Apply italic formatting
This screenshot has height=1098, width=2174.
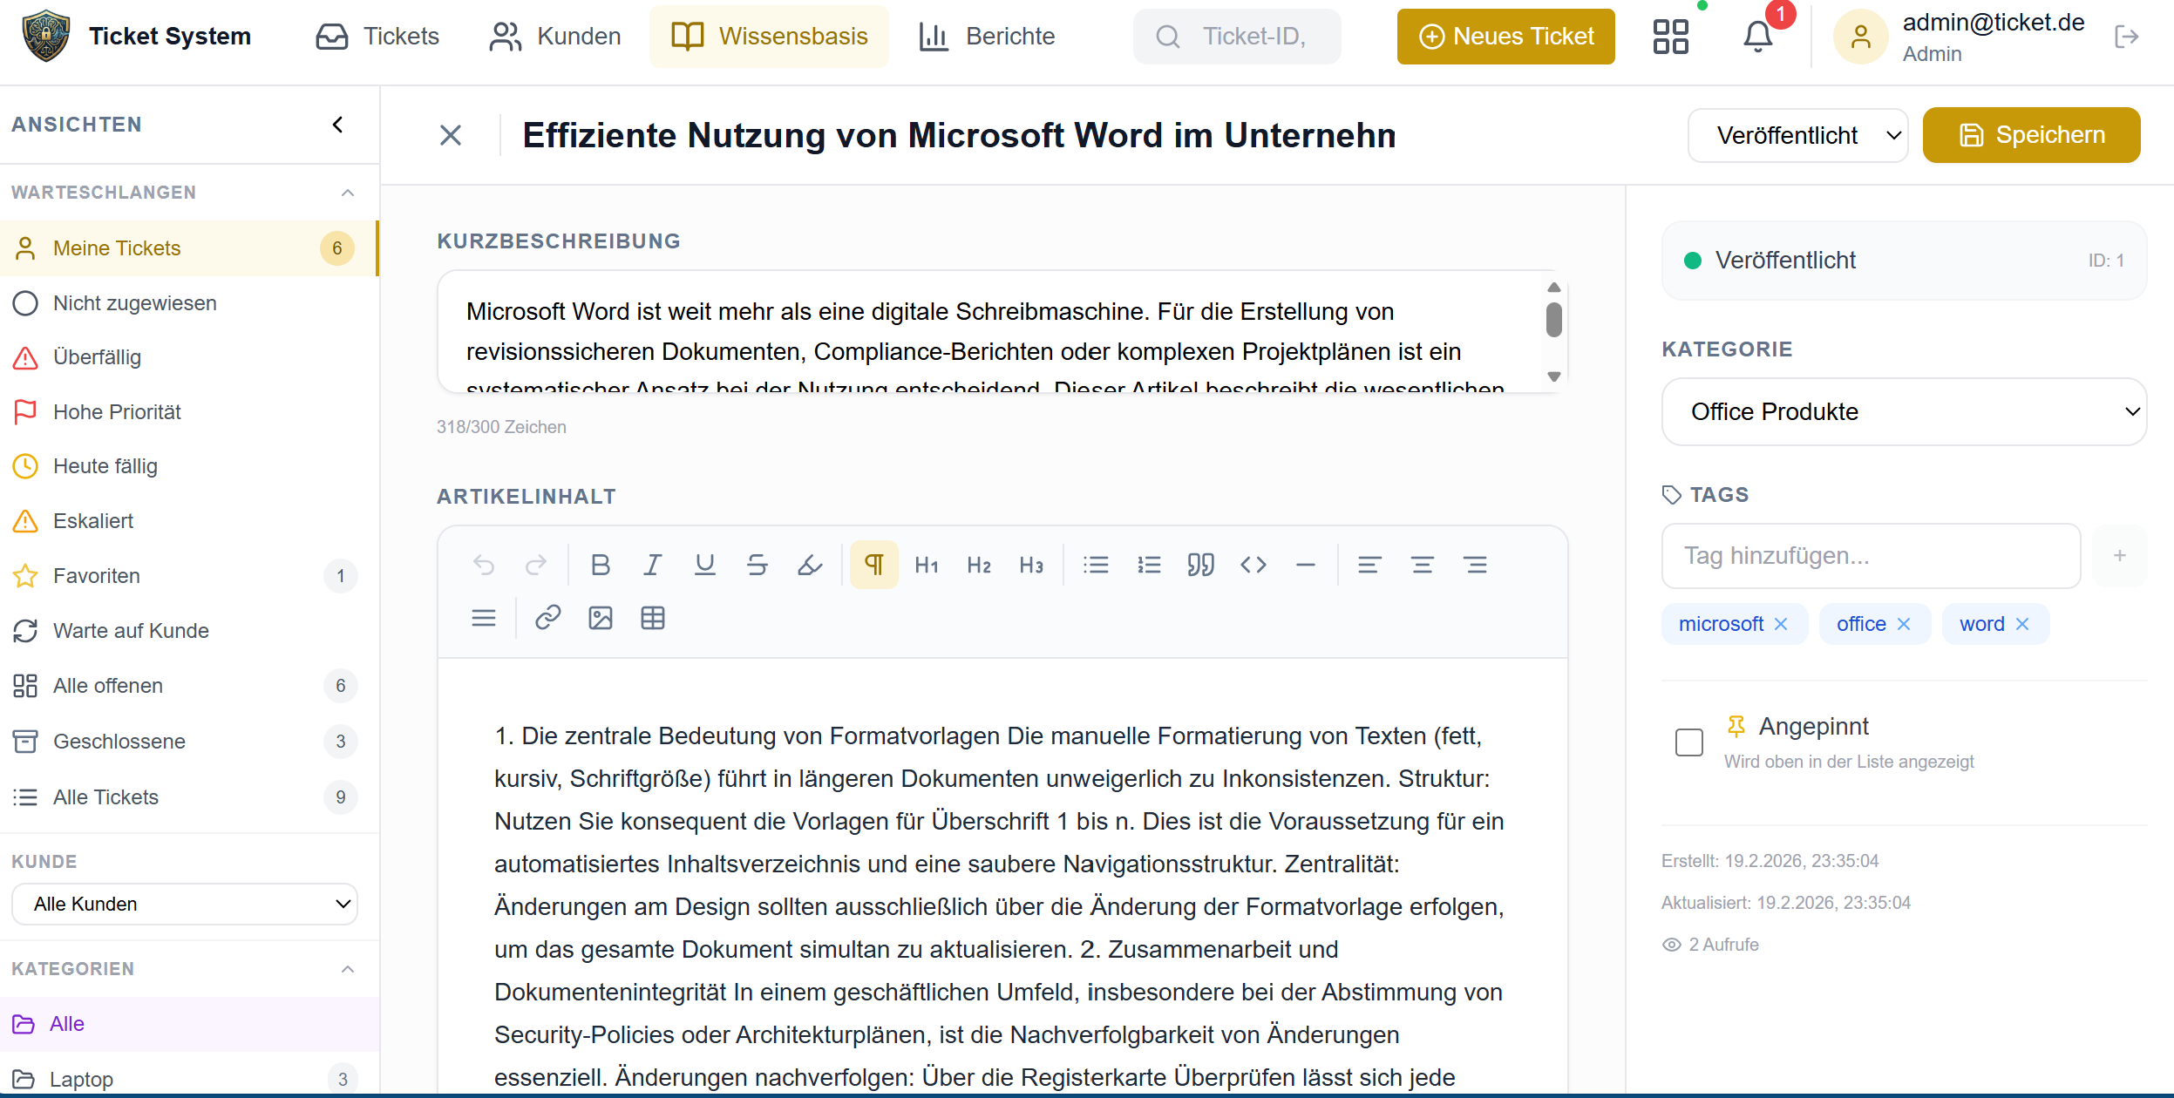tap(652, 564)
